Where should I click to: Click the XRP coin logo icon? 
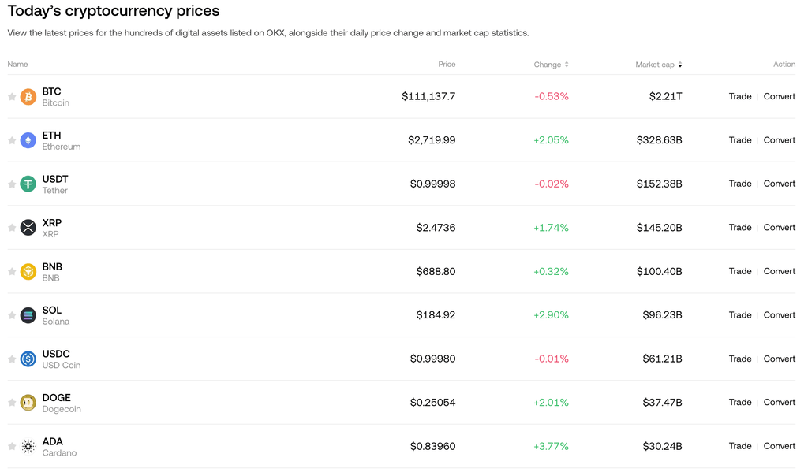(x=28, y=228)
